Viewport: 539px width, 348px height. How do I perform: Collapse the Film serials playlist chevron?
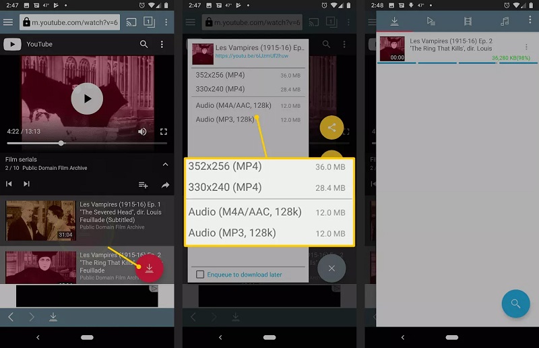pos(164,164)
